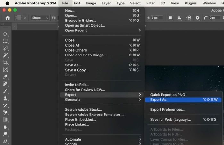Viewport: 224px width, 145px height.
Task: Expand the toolbar double-arrow toggle
Action: (x=3, y=24)
